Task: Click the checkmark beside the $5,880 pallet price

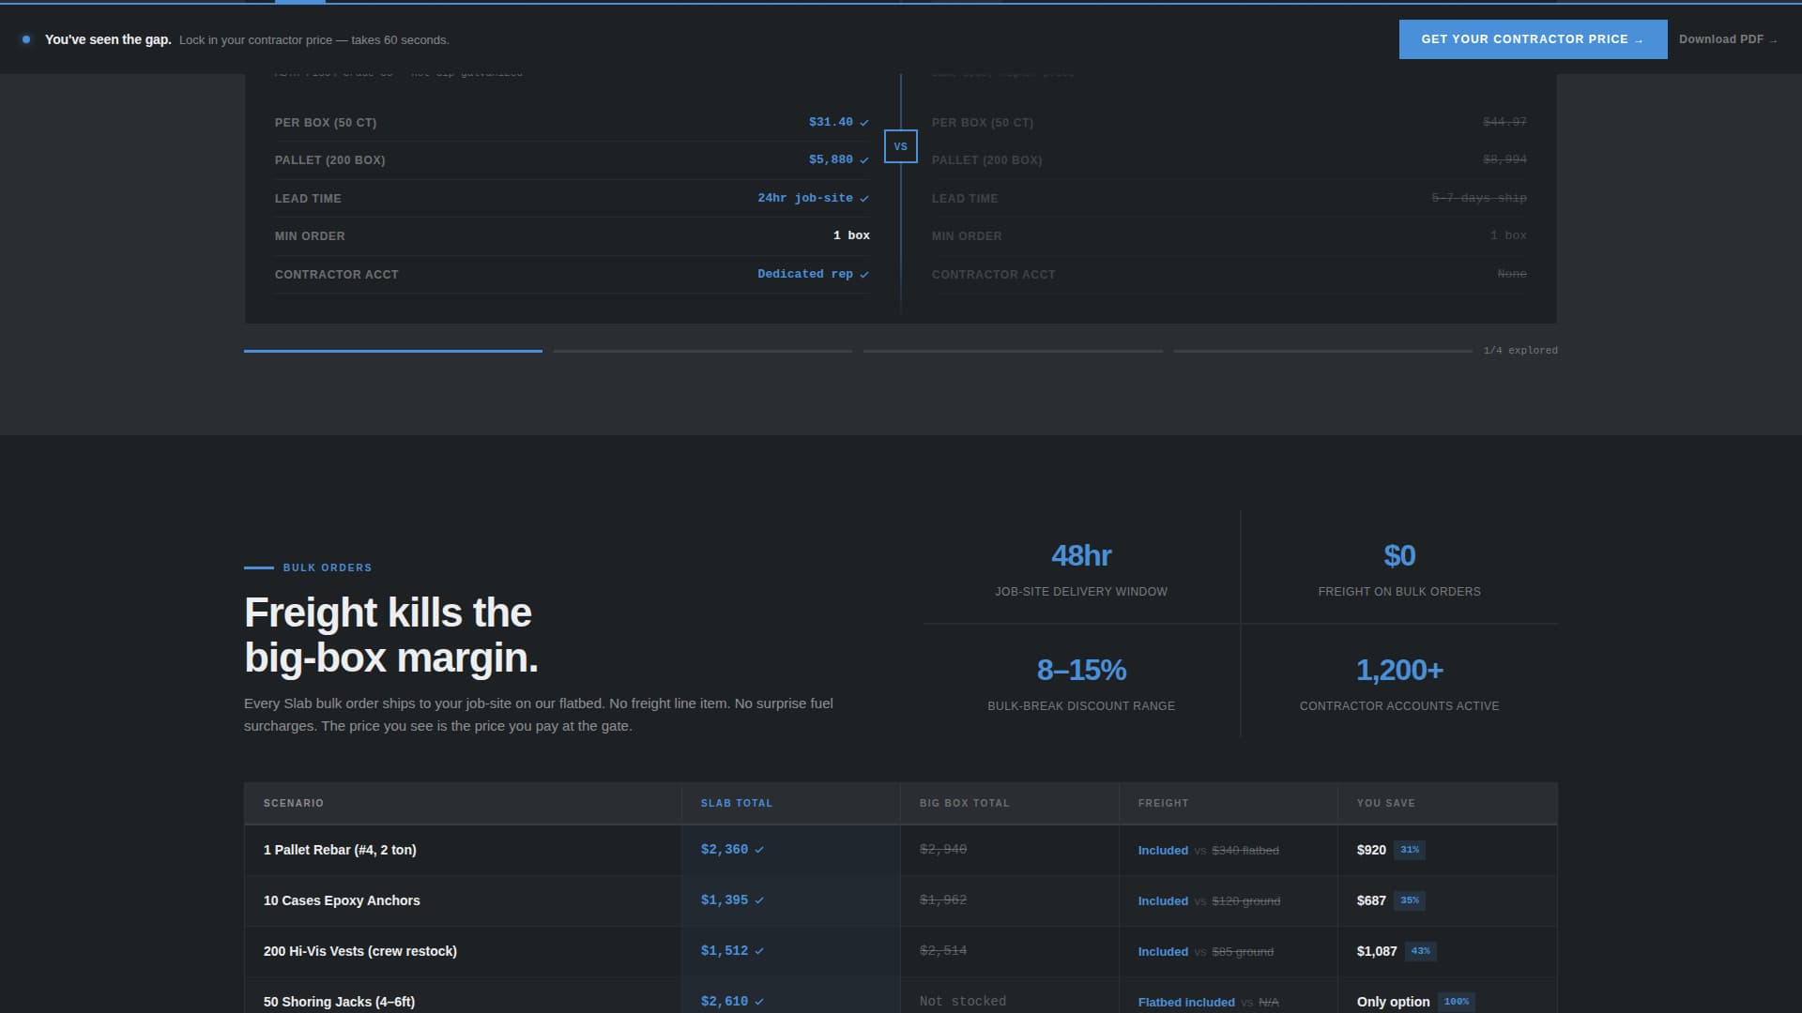Action: 863,159
